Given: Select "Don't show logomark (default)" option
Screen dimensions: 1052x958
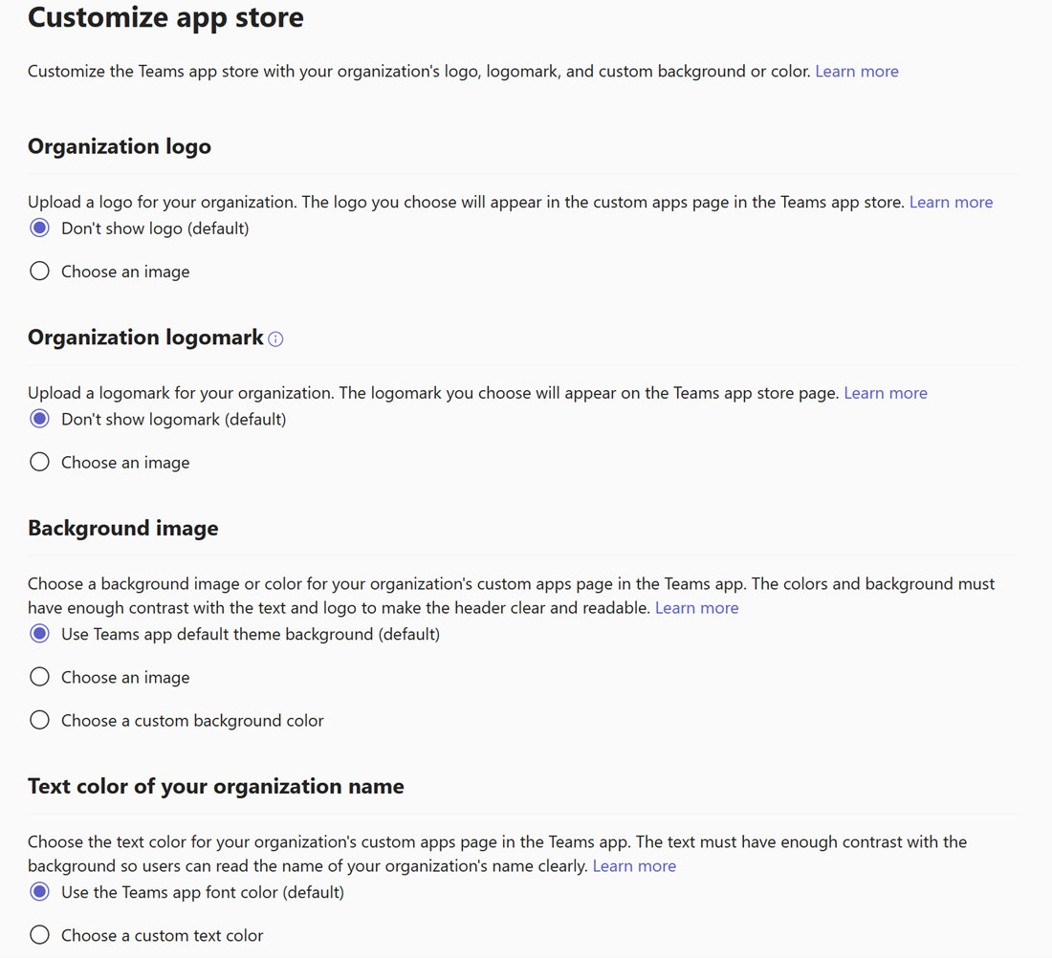Looking at the screenshot, I should coord(39,419).
